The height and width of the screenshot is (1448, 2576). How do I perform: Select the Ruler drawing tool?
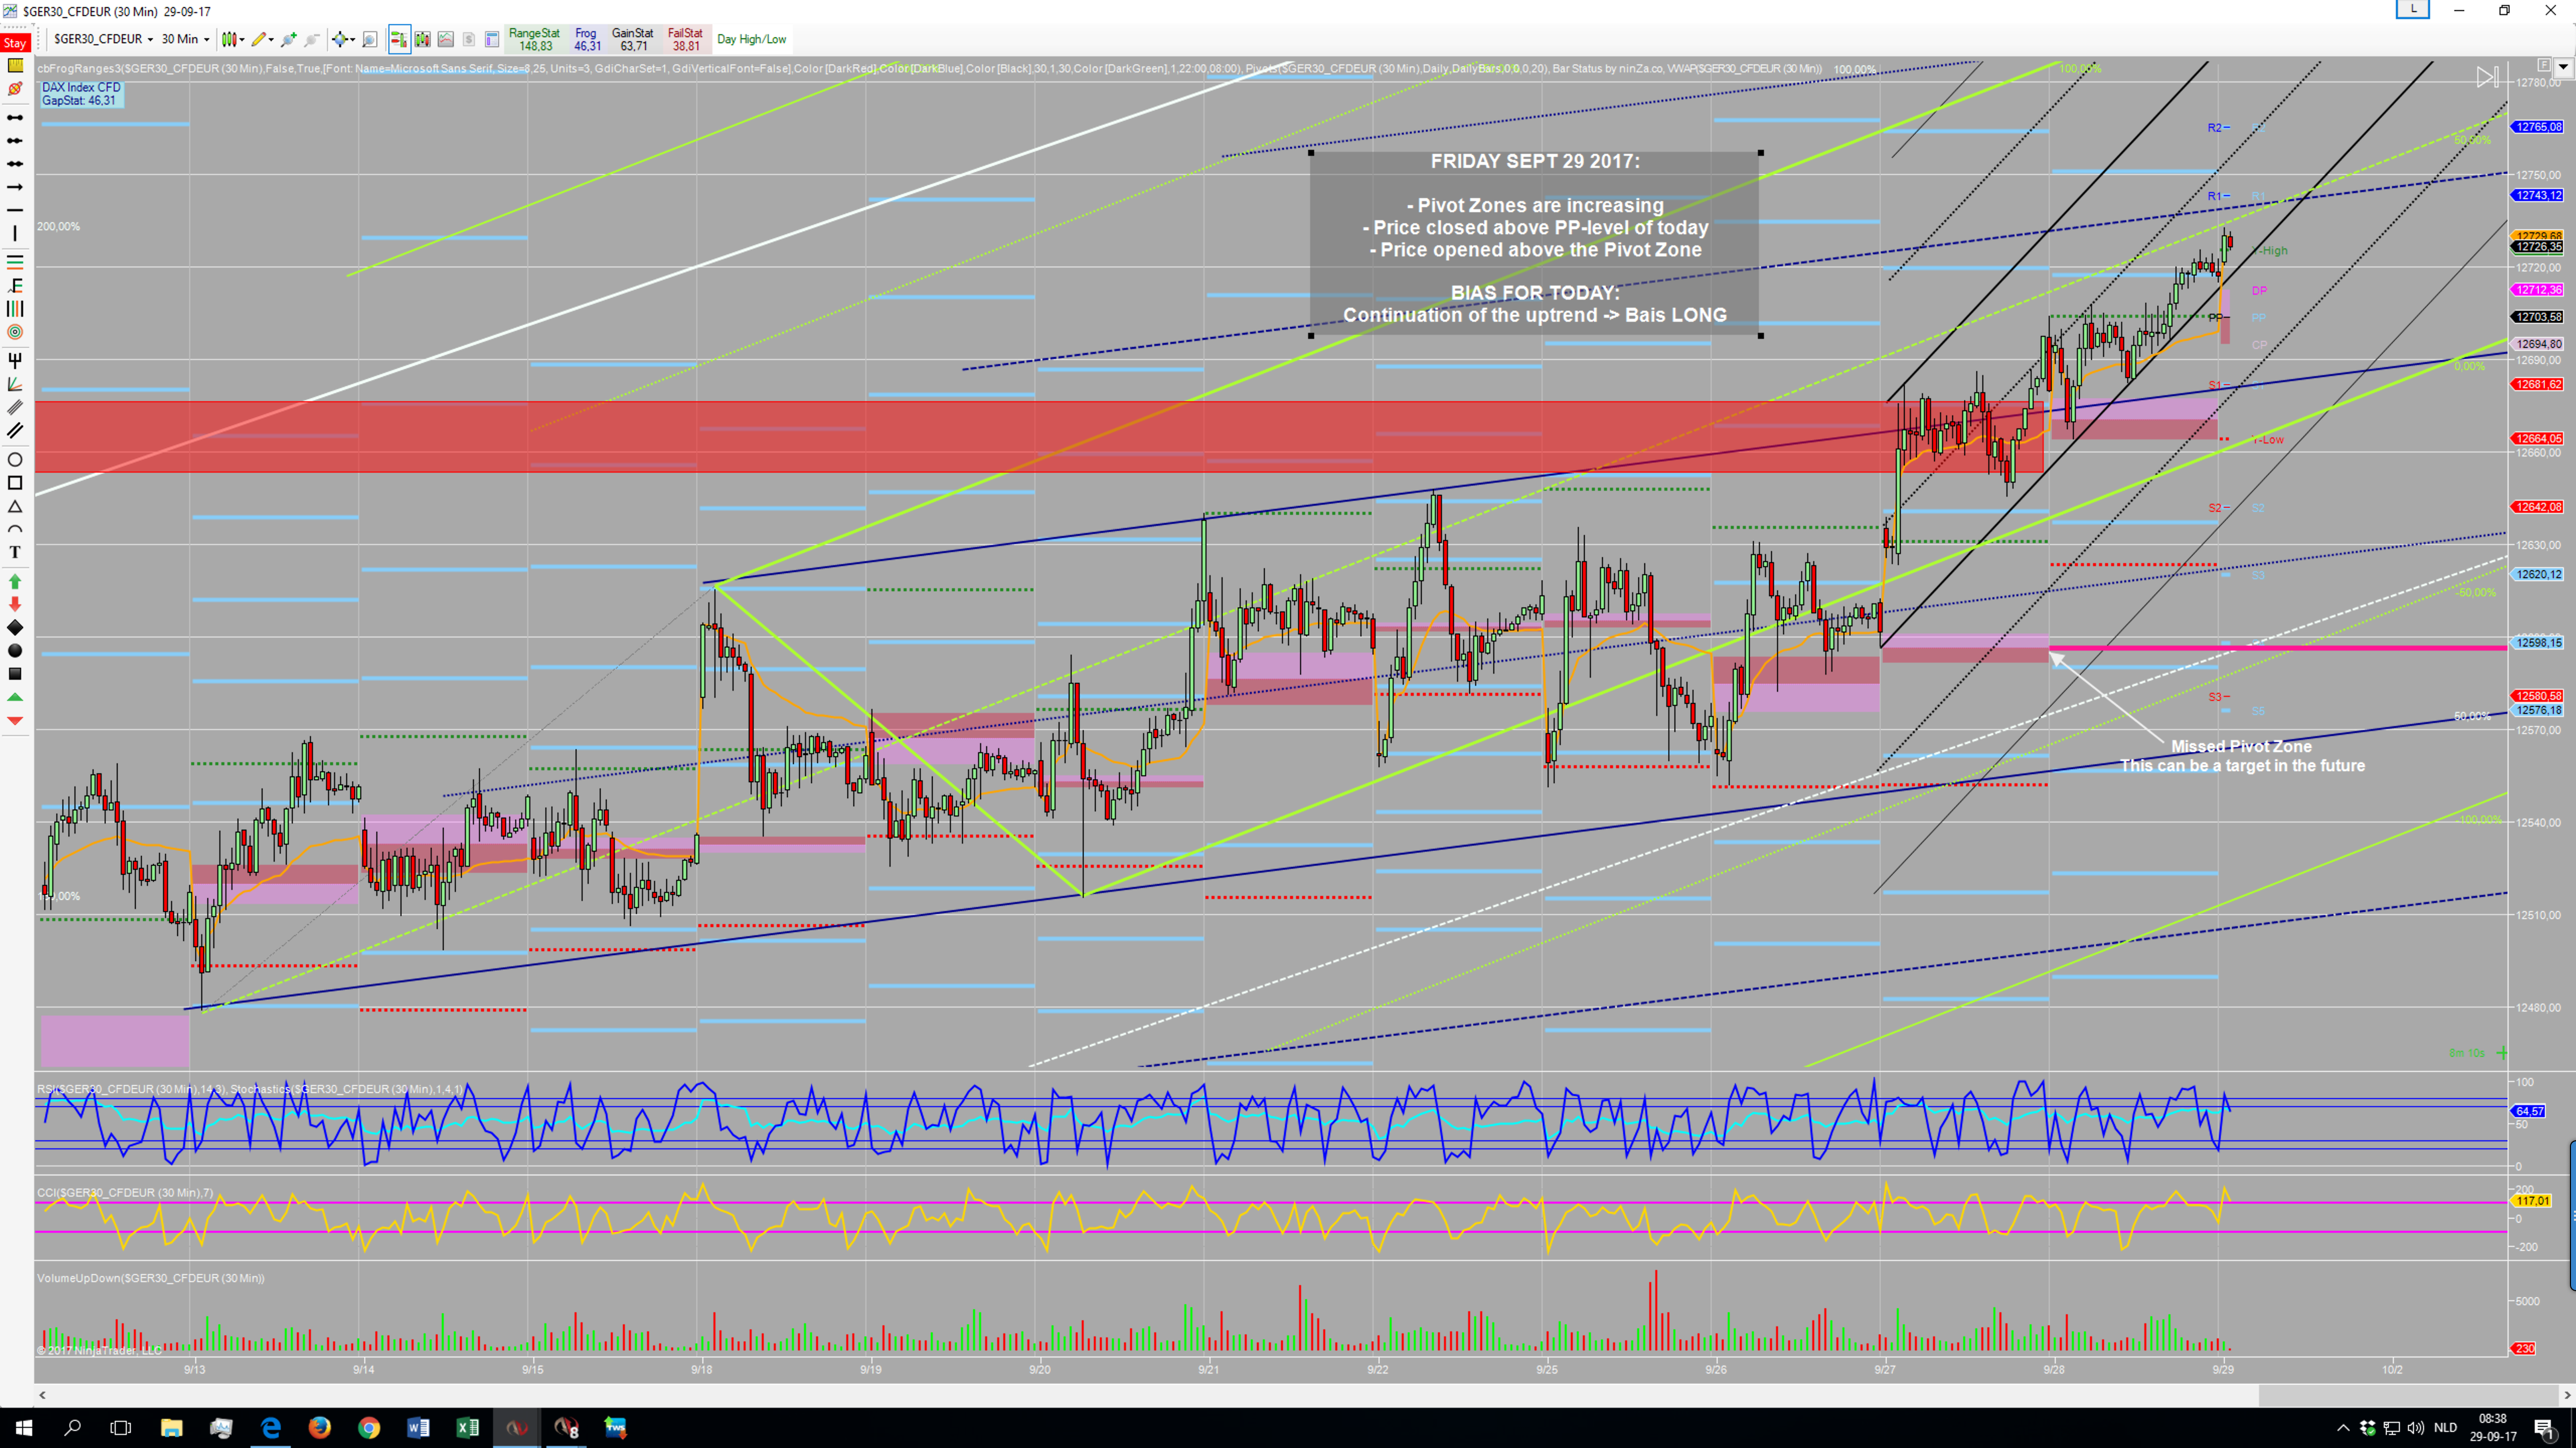click(15, 65)
